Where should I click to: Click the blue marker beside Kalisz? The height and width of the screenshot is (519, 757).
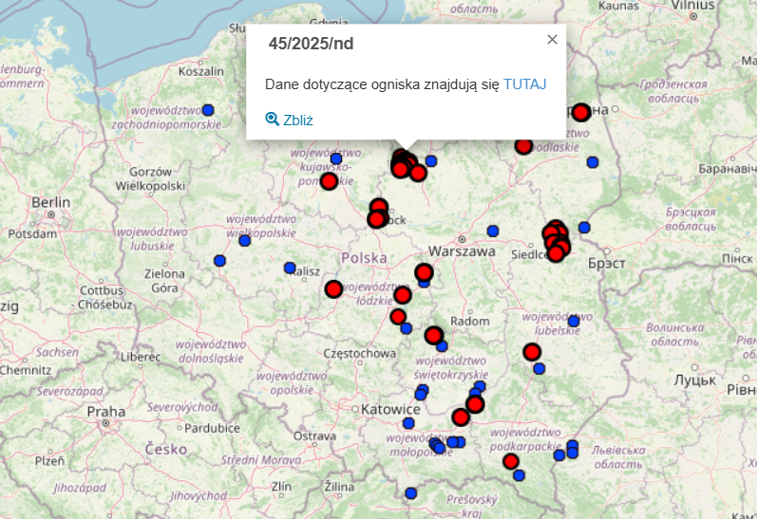(290, 269)
